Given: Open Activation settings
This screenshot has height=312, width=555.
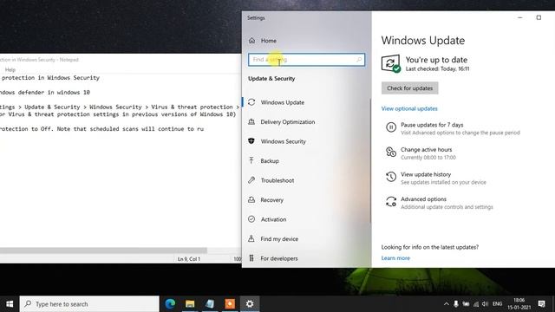Looking at the screenshot, I should [273, 219].
